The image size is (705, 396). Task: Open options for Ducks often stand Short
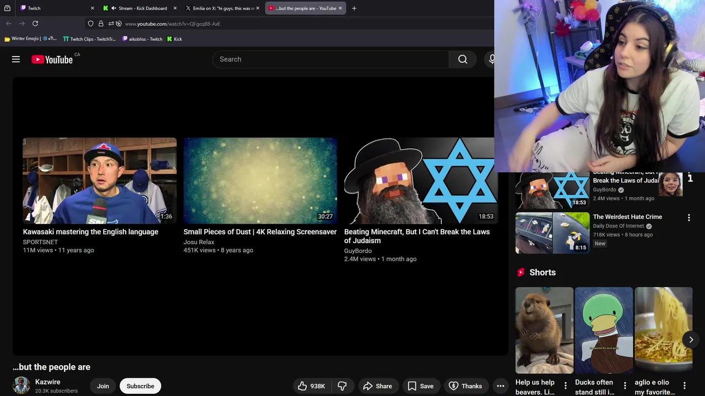click(625, 386)
